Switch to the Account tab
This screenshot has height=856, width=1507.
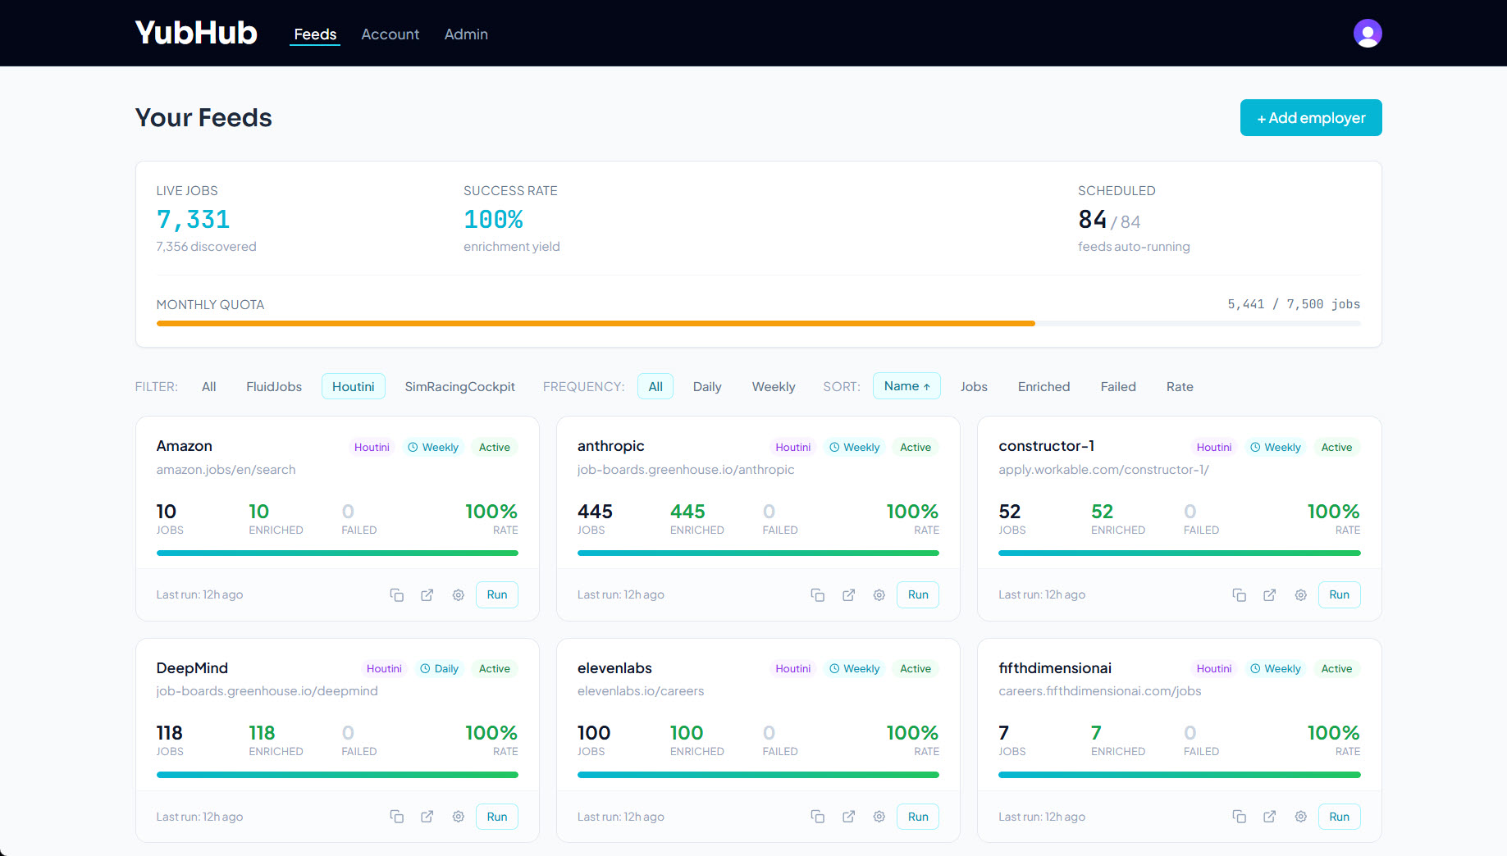click(390, 34)
